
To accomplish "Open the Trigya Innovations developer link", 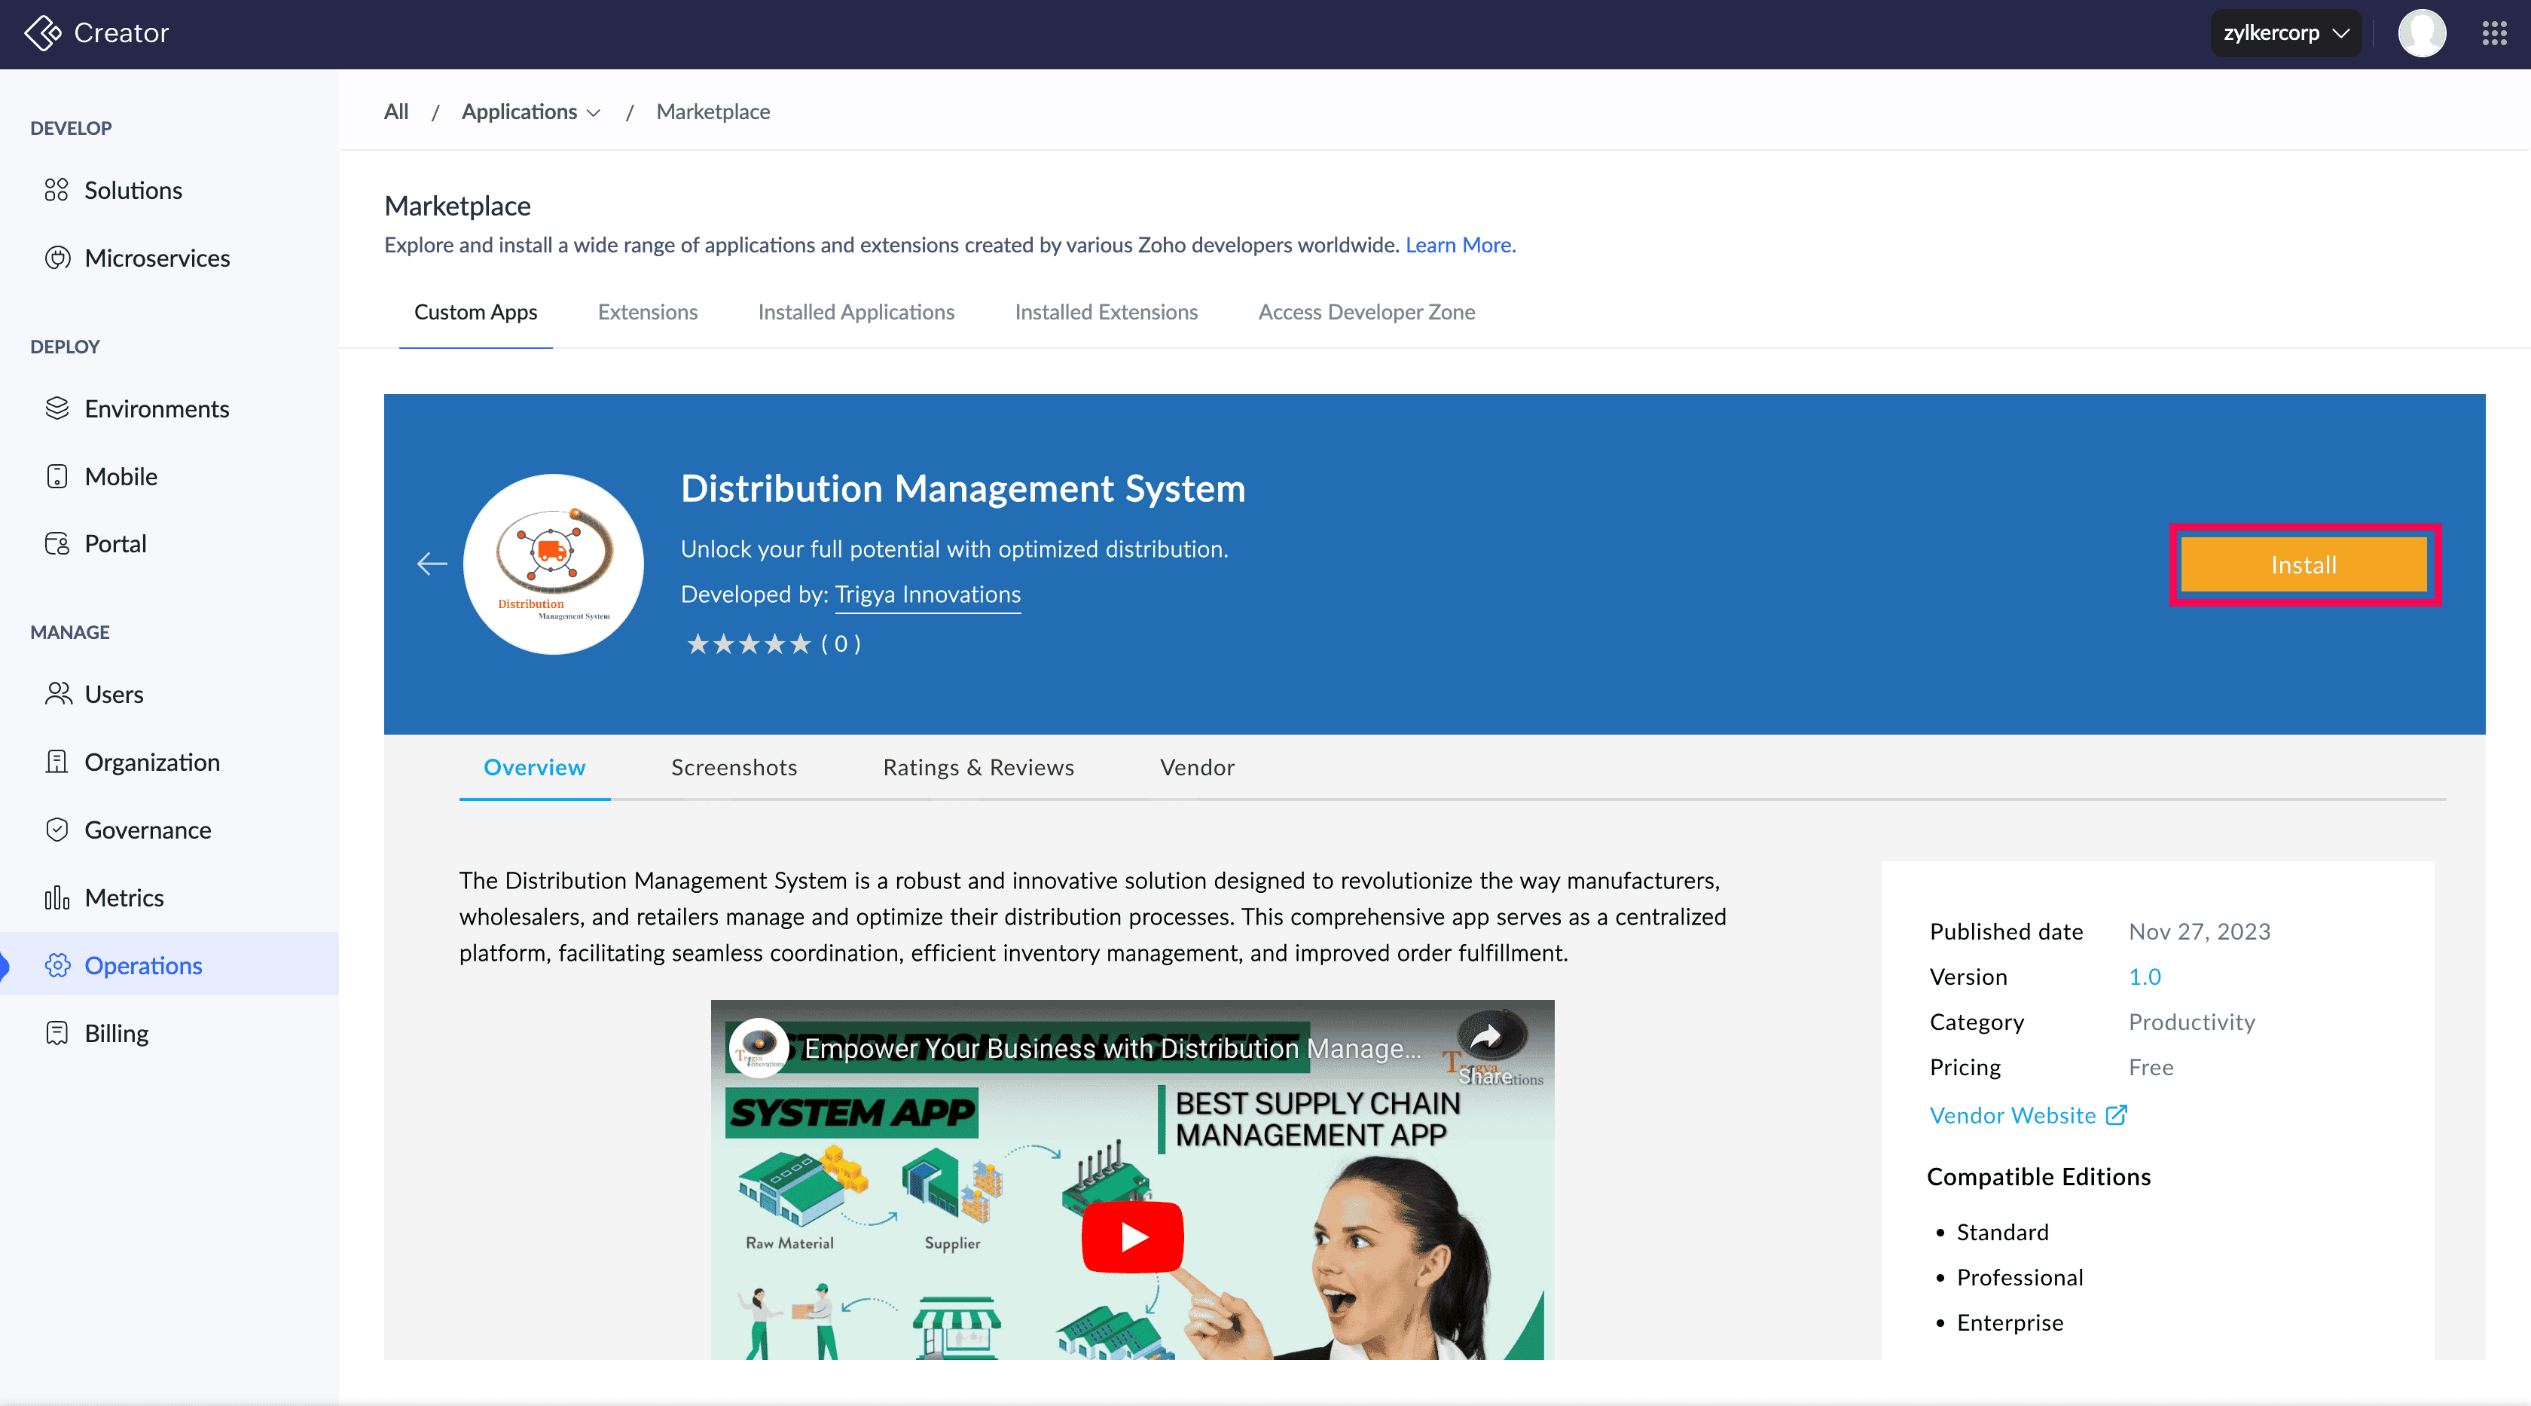I will (927, 594).
